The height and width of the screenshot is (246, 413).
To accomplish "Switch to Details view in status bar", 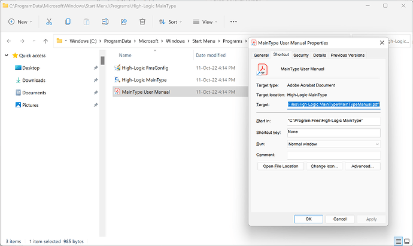I will (x=397, y=241).
